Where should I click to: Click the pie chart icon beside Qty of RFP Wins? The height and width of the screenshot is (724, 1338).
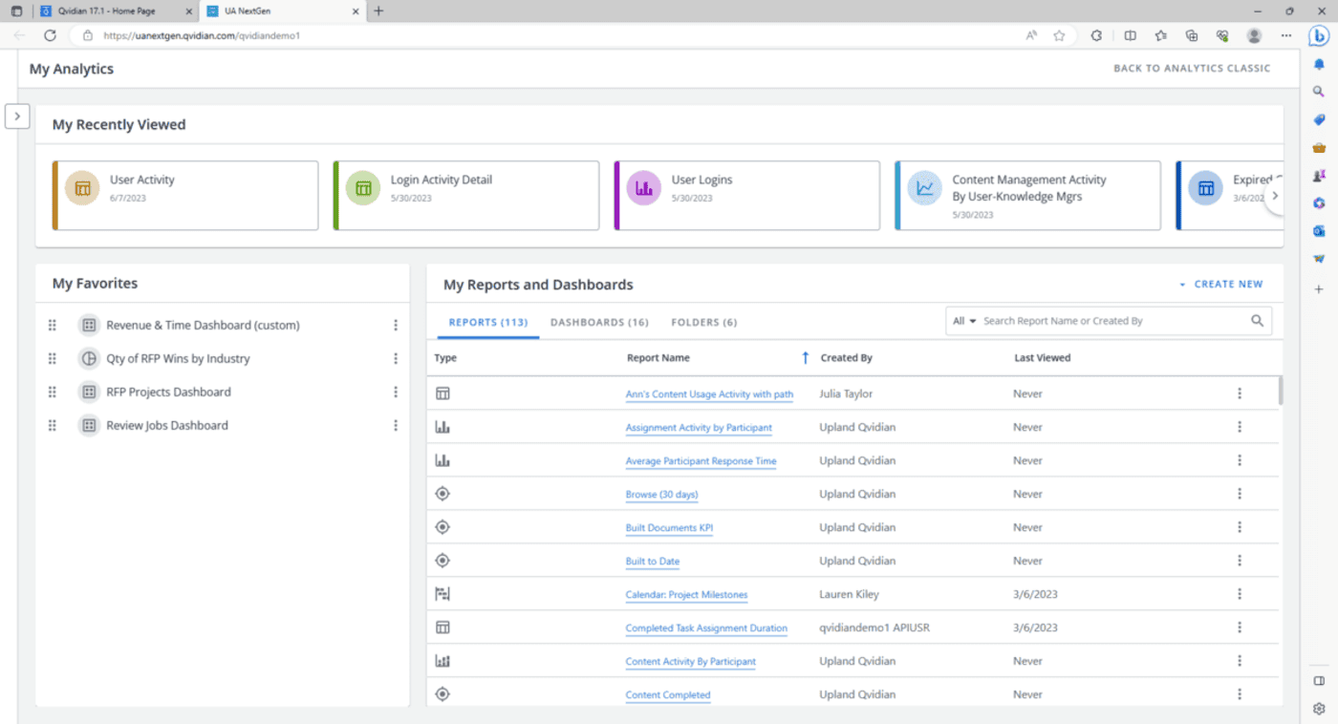[89, 358]
